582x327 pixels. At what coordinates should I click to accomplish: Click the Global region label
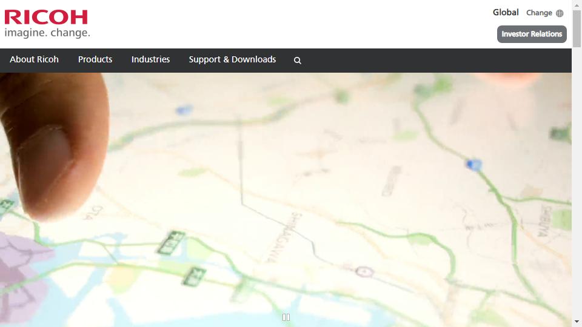click(506, 12)
